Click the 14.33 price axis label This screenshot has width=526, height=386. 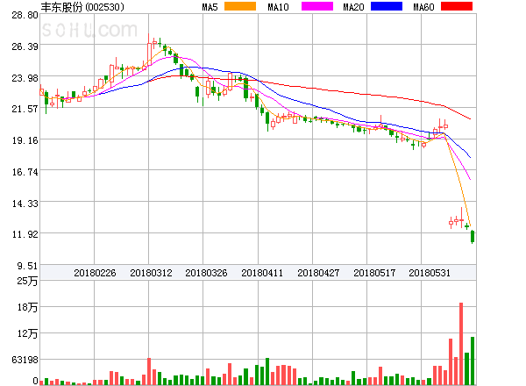click(x=25, y=204)
